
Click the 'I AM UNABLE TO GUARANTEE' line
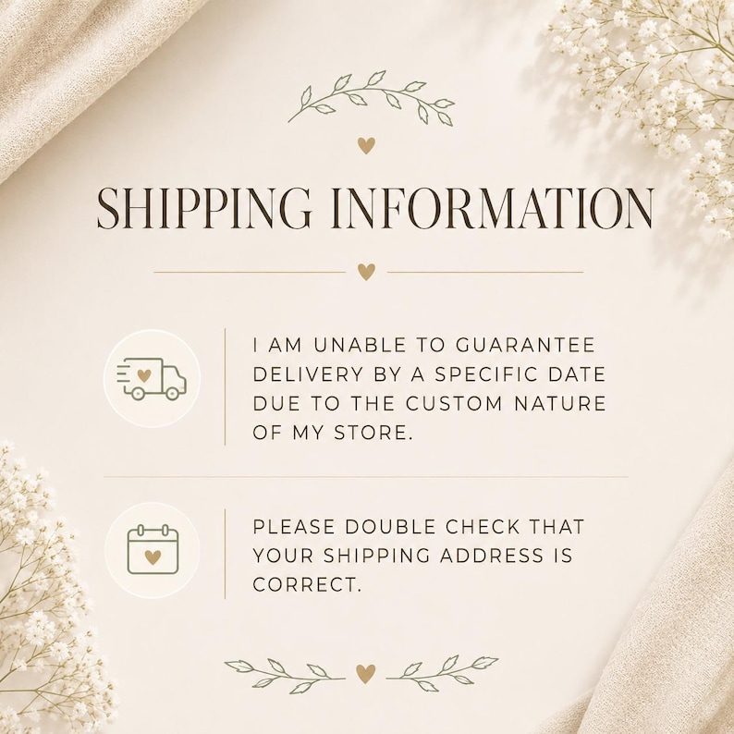[423, 346]
